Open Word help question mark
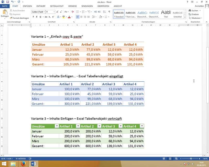 click(x=188, y=2)
